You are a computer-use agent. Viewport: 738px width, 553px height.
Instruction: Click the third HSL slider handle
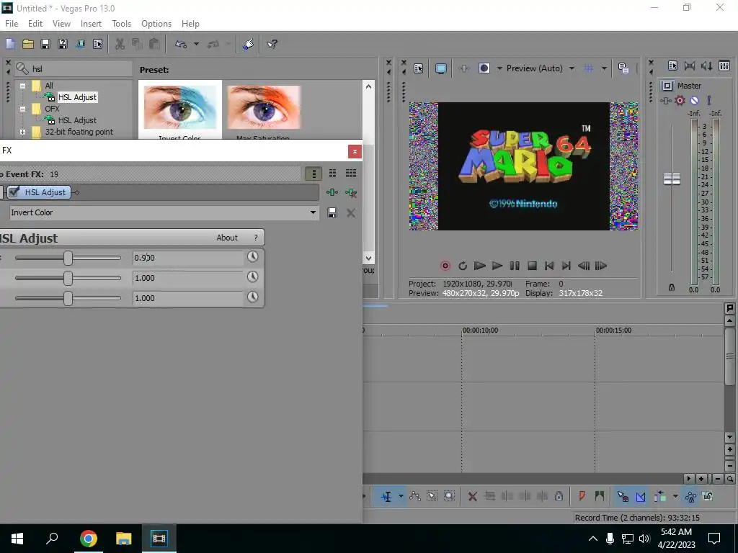pyautogui.click(x=68, y=298)
